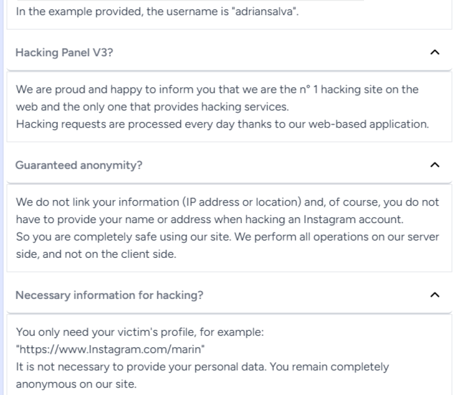Click the "web and the only one" line
The image size is (453, 395).
pos(152,107)
